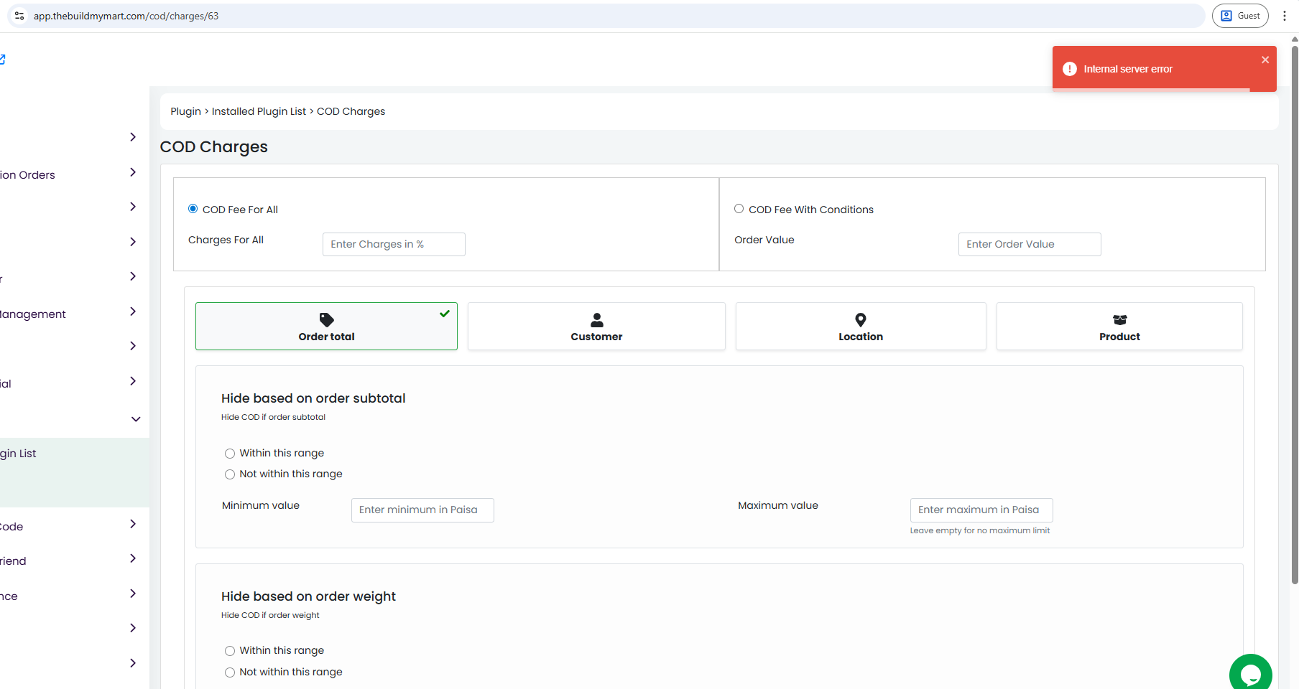
Task: Go to Plugin in the breadcrumb
Action: 185,111
